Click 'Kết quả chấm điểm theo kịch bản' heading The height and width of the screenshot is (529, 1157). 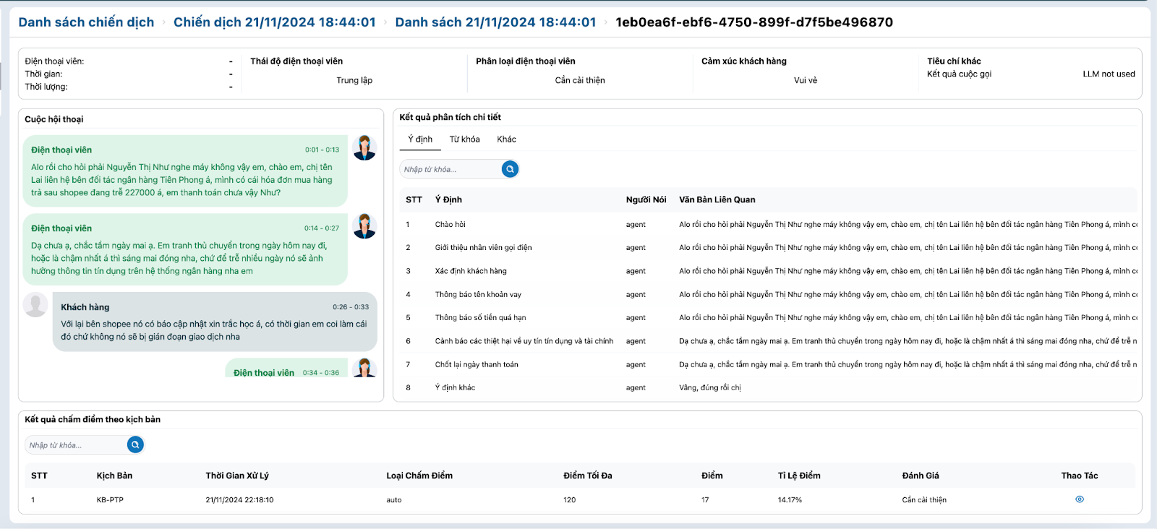tap(93, 419)
